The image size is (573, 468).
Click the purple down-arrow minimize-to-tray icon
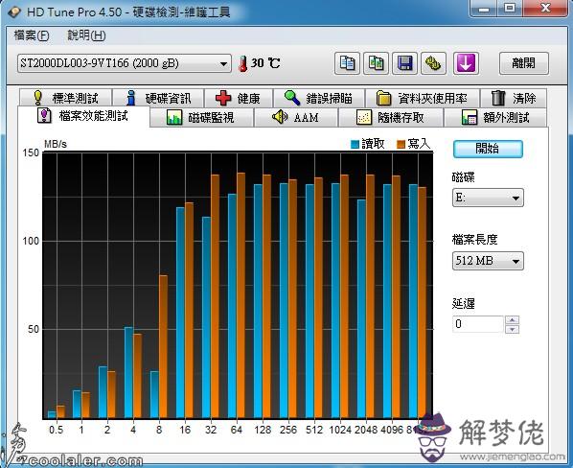pos(466,63)
